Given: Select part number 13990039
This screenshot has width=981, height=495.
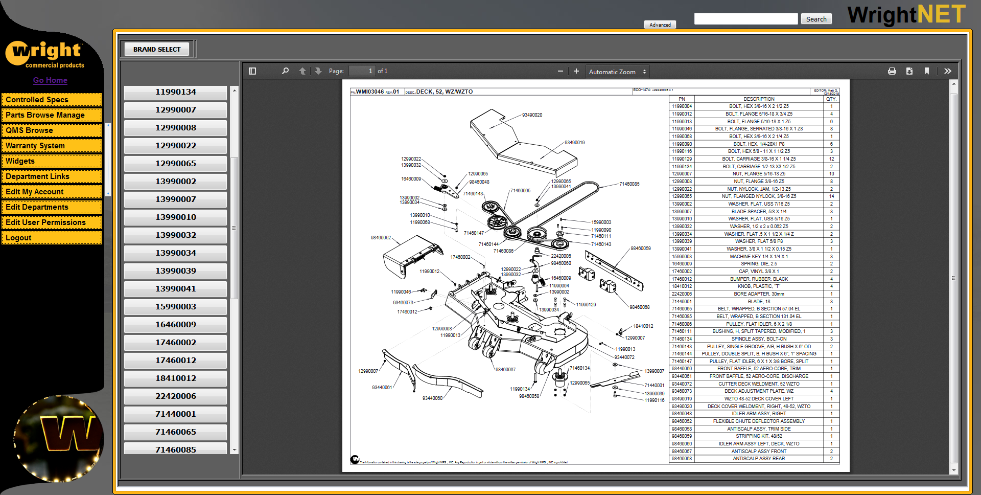Looking at the screenshot, I should pos(176,271).
